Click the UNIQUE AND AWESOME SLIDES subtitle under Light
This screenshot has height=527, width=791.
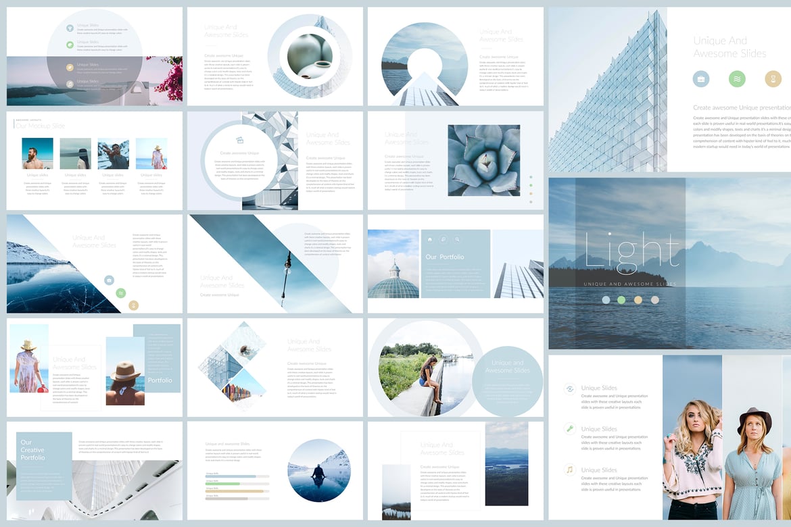click(x=629, y=284)
